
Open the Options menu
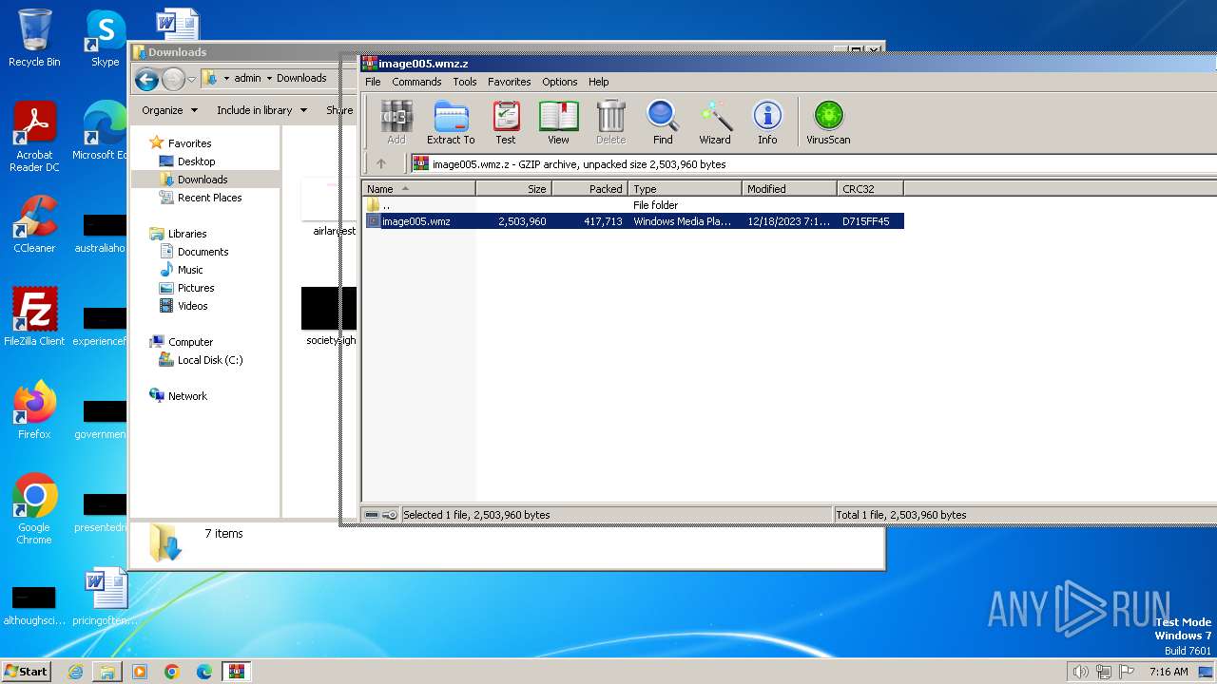point(560,82)
